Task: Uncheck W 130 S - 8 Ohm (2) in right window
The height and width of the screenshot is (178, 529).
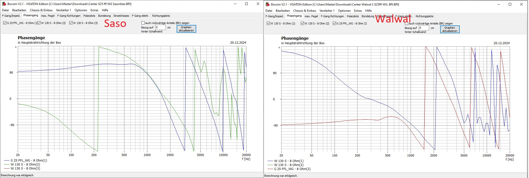Action: point(302,23)
